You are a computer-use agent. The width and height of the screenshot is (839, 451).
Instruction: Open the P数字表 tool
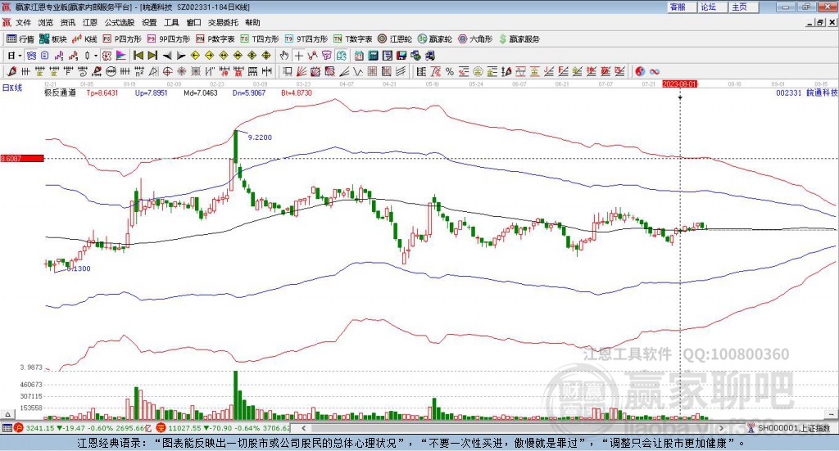point(215,39)
